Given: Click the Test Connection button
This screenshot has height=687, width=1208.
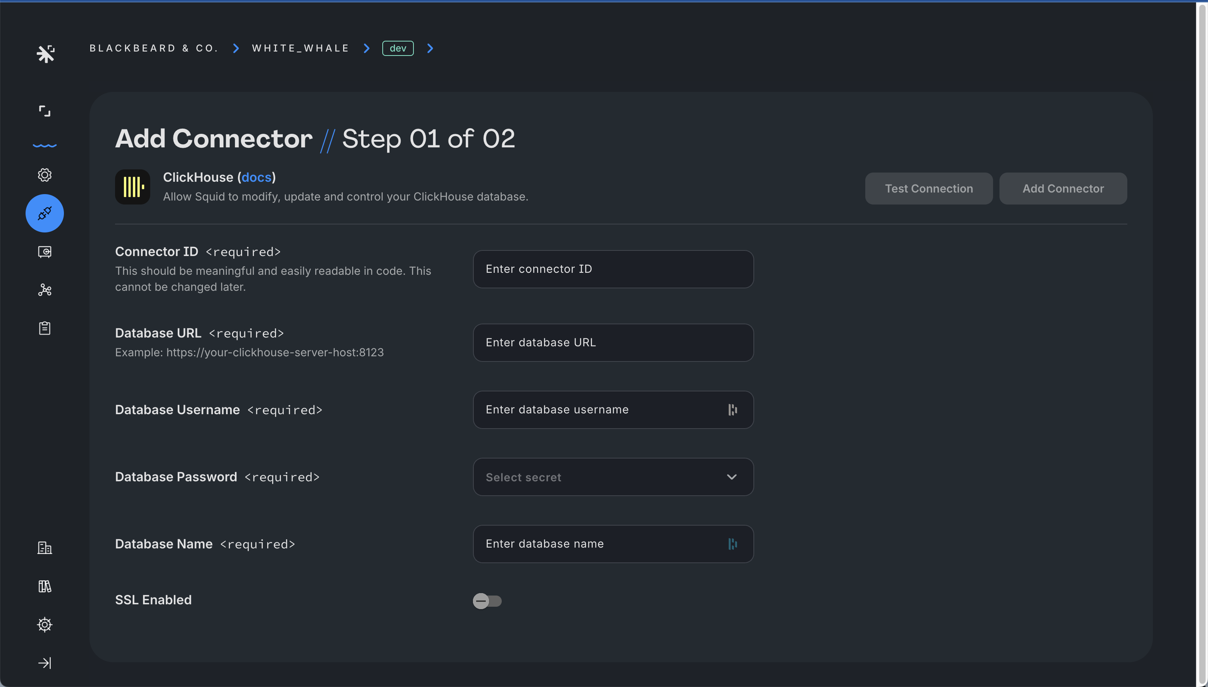Looking at the screenshot, I should [929, 189].
